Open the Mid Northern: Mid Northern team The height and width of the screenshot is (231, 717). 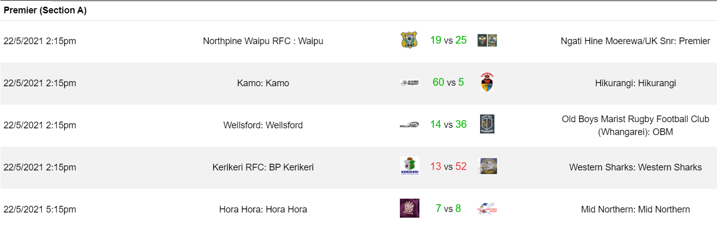coord(635,209)
